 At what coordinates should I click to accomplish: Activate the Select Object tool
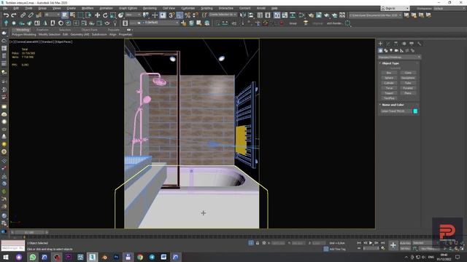coord(65,15)
